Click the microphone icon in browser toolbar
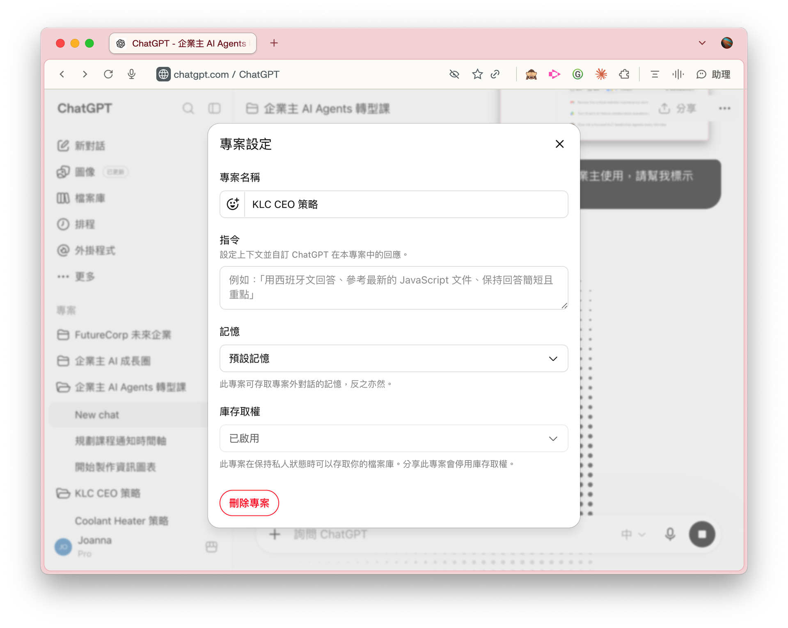 click(131, 74)
